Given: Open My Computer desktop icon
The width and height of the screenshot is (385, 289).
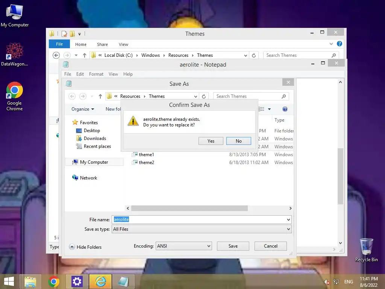Looking at the screenshot, I should coord(15,15).
